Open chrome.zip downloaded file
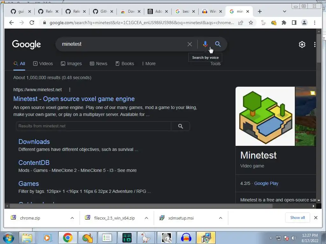 [x=30, y=218]
